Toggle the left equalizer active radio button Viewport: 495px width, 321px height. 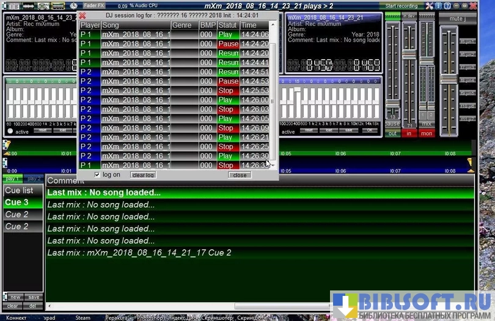10,131
